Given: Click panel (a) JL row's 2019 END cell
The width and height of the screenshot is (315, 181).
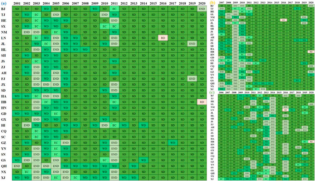Looking at the screenshot, I should pyautogui.click(x=192, y=44).
